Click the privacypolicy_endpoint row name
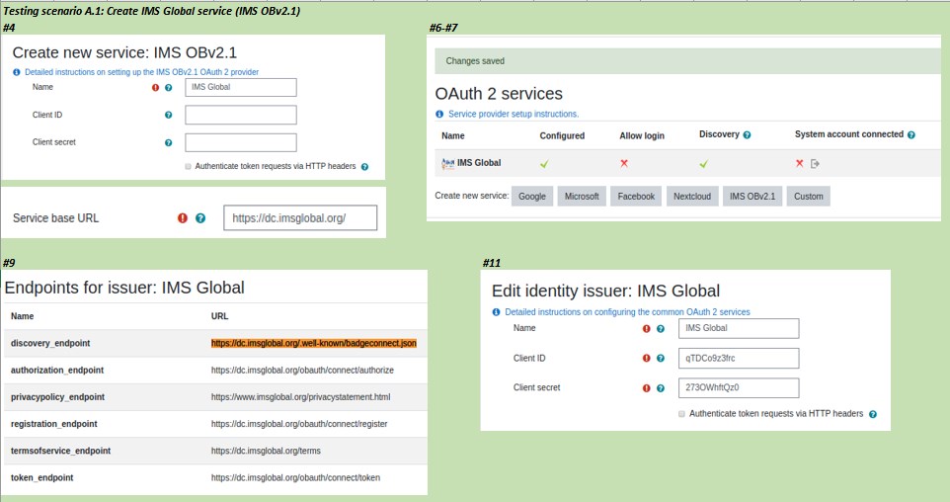Image resolution: width=950 pixels, height=502 pixels. (57, 397)
